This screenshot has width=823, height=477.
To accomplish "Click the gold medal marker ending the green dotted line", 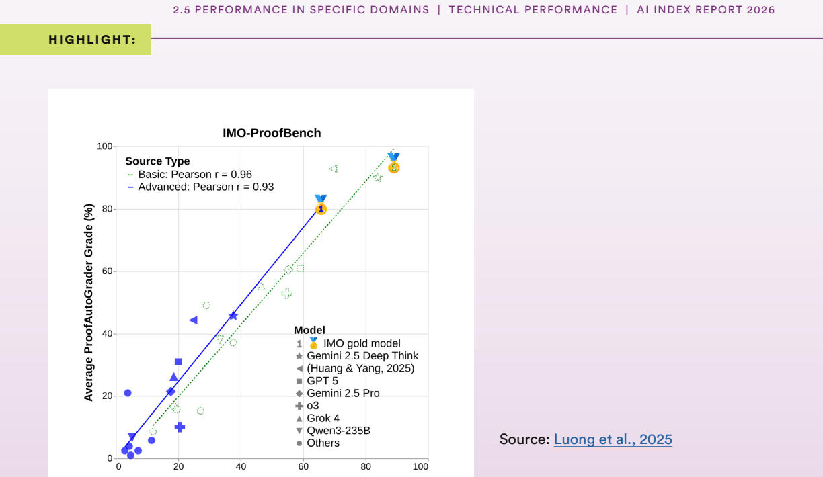I will pyautogui.click(x=393, y=163).
